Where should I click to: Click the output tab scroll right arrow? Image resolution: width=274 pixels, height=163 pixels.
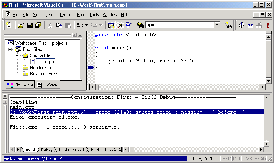click(x=18, y=150)
